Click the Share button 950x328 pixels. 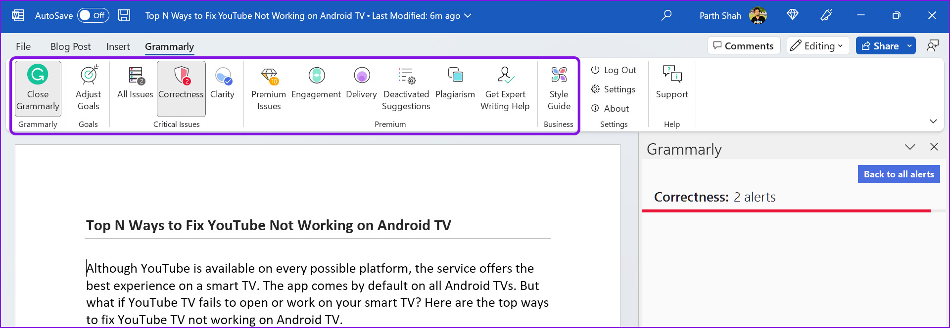880,45
